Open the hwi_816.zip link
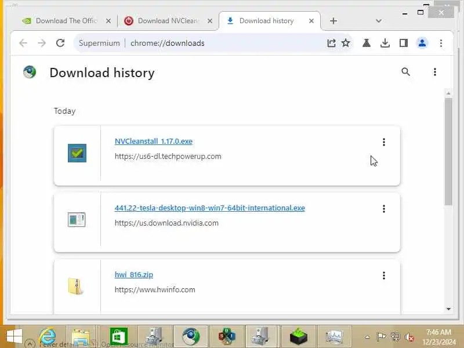This screenshot has height=348, width=464. 134,275
